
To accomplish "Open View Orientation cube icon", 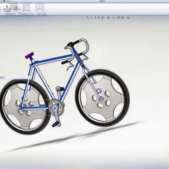I will [x=103, y=18].
